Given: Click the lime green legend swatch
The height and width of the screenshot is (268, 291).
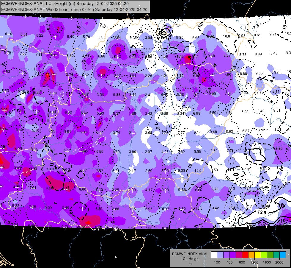Looking at the screenshot, I should click(264, 255).
